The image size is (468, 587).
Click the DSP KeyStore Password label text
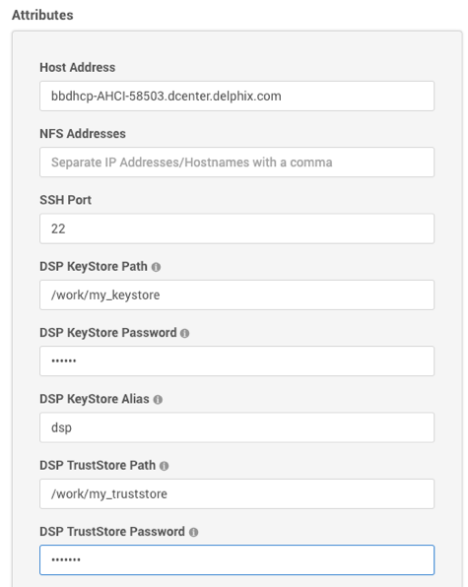[107, 333]
